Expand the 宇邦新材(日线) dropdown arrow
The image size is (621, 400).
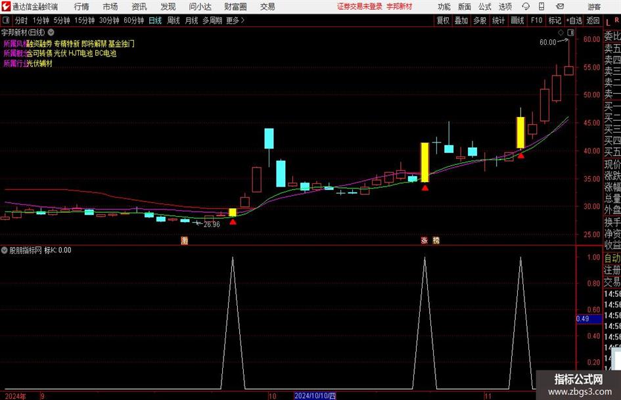pos(51,32)
